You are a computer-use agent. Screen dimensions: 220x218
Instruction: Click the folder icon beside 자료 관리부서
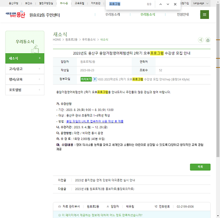(x=59, y=207)
